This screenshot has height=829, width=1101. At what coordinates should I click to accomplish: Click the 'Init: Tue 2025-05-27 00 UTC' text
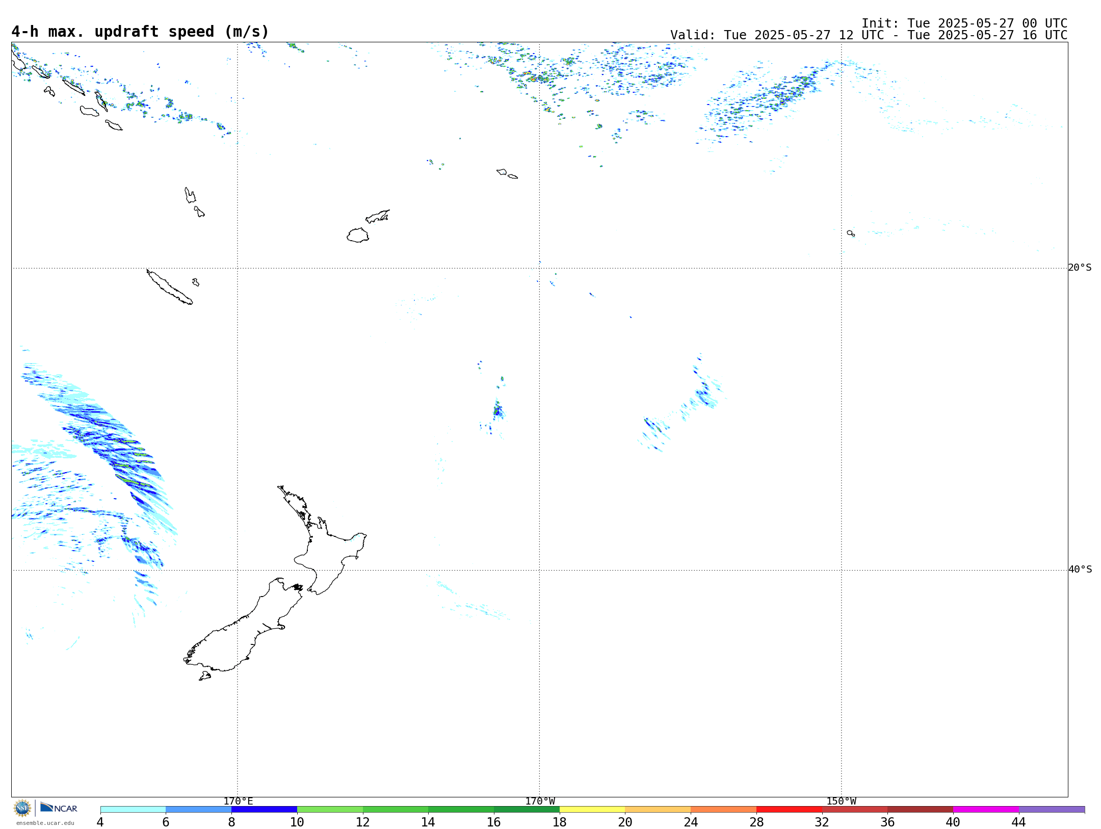coord(964,23)
